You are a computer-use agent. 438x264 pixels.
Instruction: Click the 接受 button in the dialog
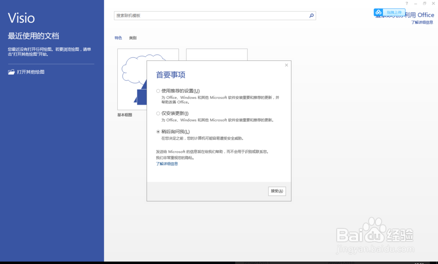pos(277,191)
